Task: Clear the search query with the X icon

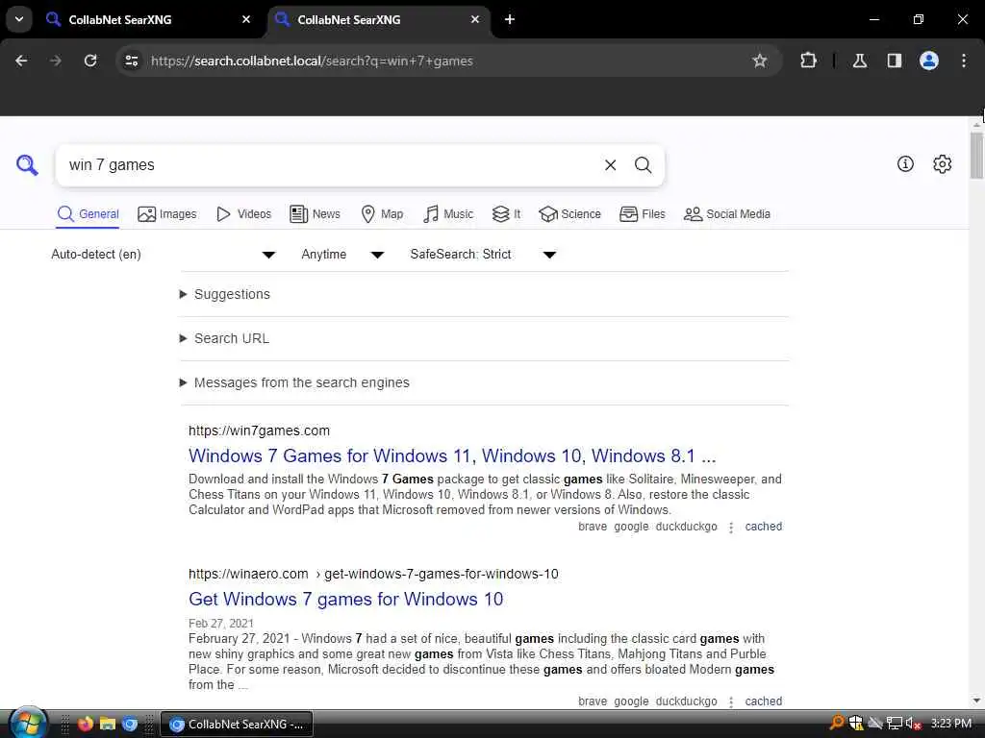Action: [610, 165]
